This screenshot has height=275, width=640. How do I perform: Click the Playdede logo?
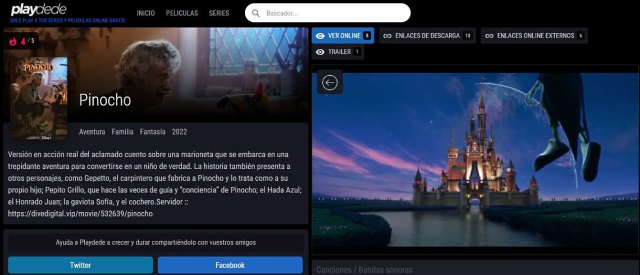(x=38, y=10)
